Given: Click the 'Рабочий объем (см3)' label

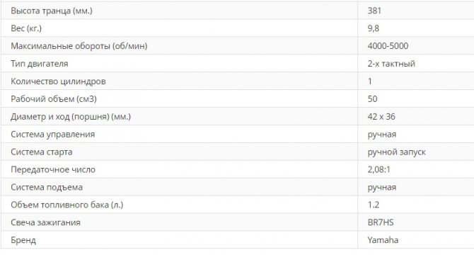Looking at the screenshot, I should 54,99.
